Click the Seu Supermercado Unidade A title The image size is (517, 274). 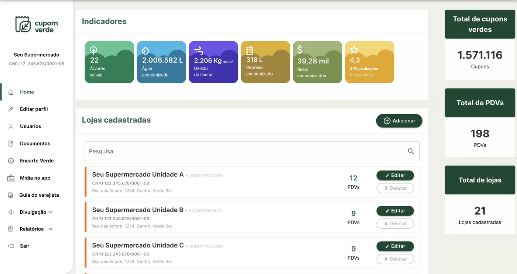pos(138,175)
